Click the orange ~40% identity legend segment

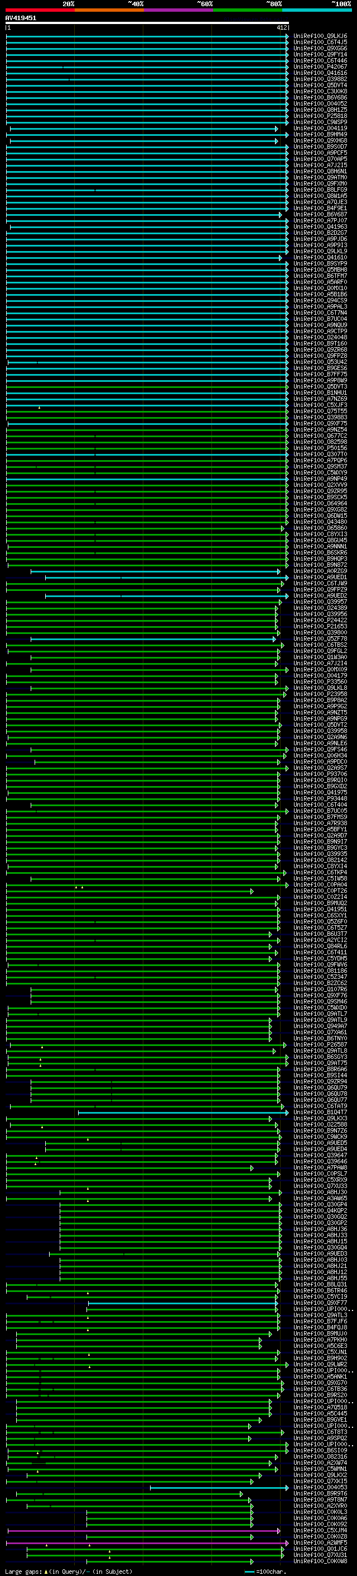tap(109, 10)
